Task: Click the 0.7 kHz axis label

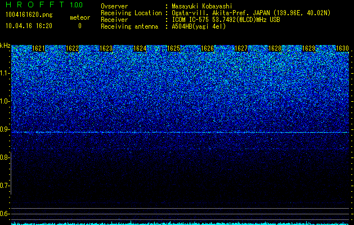Action: (x=4, y=186)
